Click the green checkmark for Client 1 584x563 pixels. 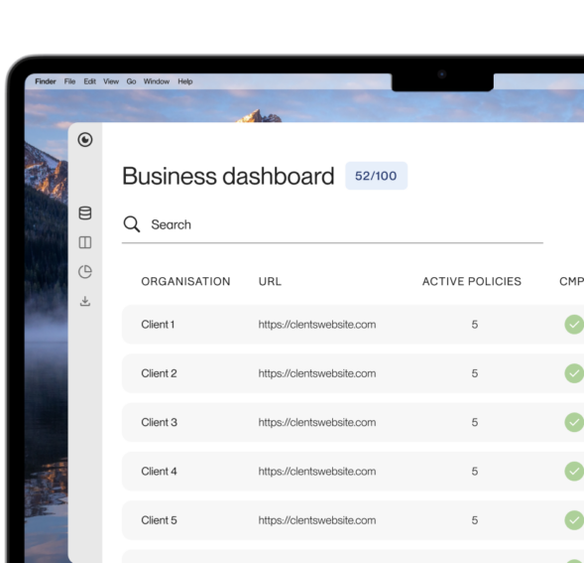click(x=574, y=325)
